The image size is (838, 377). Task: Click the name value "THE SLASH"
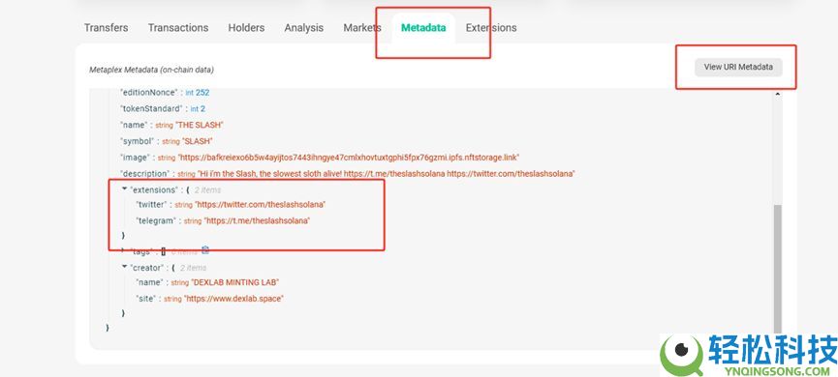(200, 125)
